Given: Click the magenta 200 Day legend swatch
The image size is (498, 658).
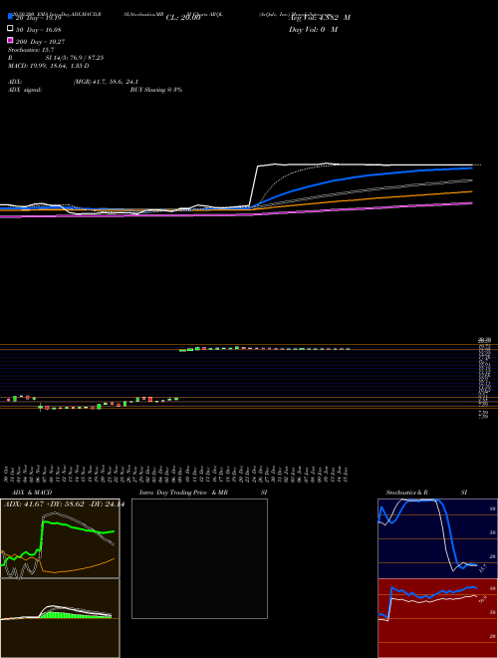Looking at the screenshot, I should click(10, 40).
